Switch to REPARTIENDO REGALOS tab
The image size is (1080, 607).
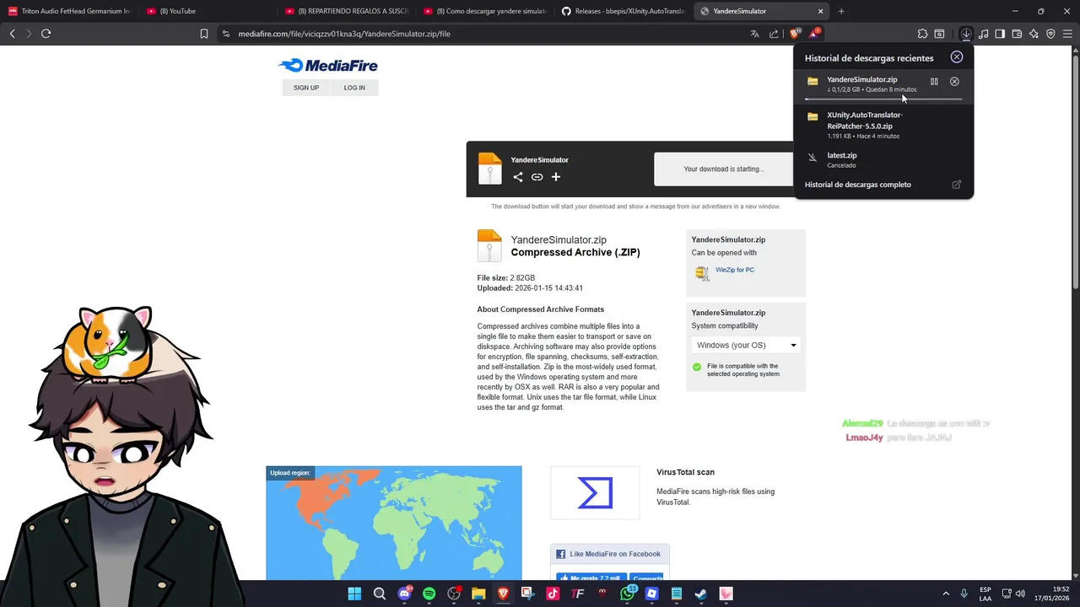(346, 11)
